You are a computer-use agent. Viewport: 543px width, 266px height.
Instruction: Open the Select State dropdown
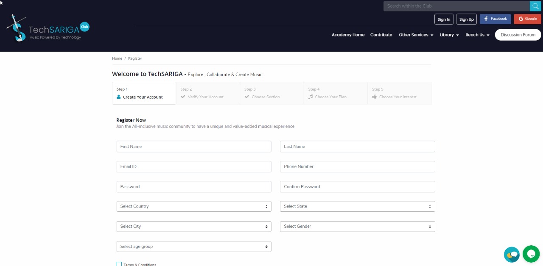tap(357, 206)
